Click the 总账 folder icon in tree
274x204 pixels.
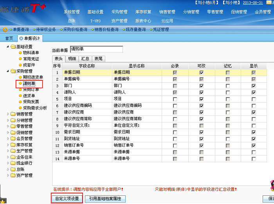[13, 170]
